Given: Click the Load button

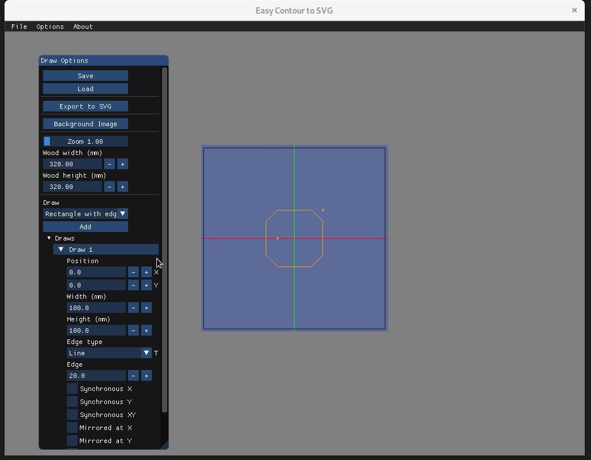Looking at the screenshot, I should point(86,89).
